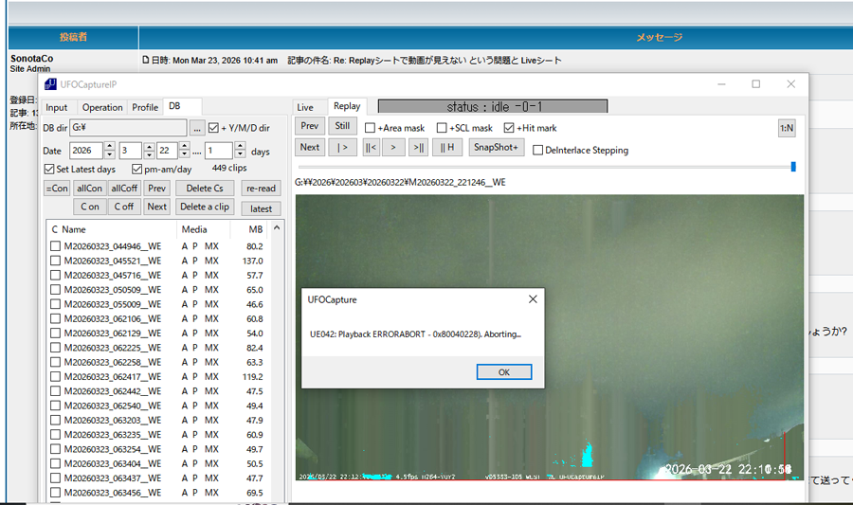Click the UFOCaptureIP app title icon
Screen dimensions: 853x505
50,84
